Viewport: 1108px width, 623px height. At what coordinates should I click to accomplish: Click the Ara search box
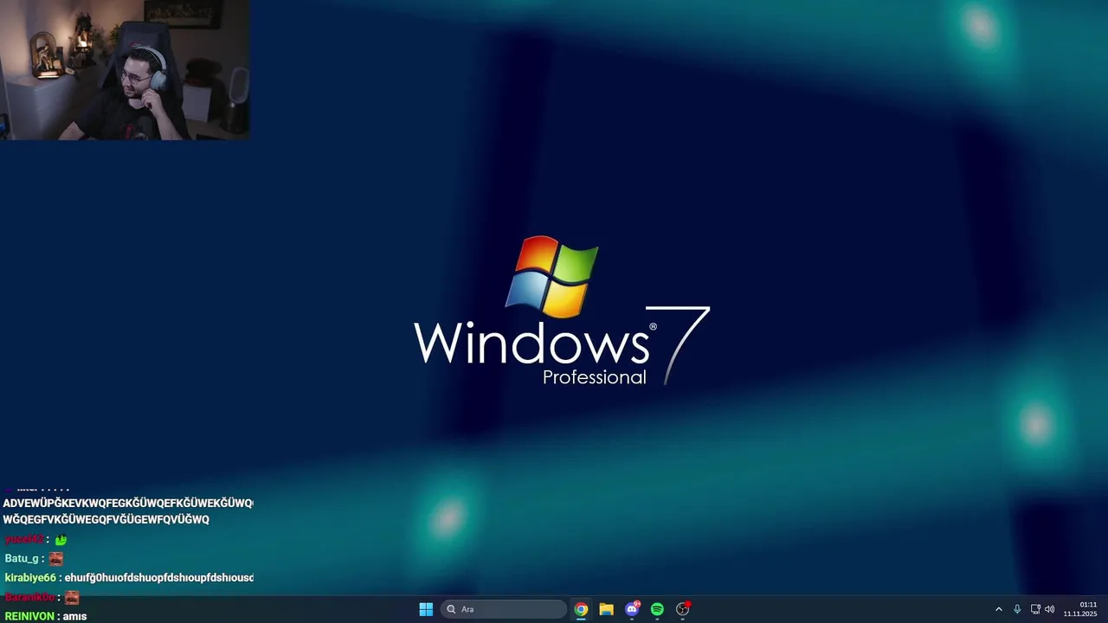(x=504, y=609)
